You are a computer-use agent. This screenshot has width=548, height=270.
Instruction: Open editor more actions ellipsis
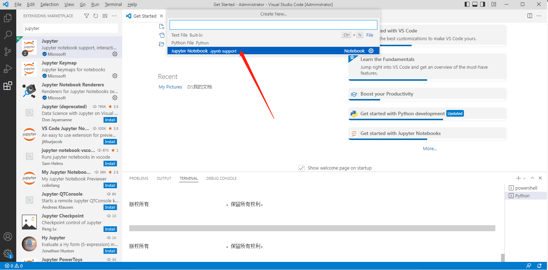pyautogui.click(x=539, y=16)
